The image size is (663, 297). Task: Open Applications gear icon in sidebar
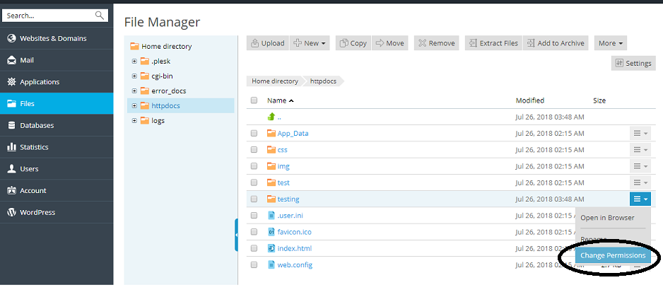11,82
